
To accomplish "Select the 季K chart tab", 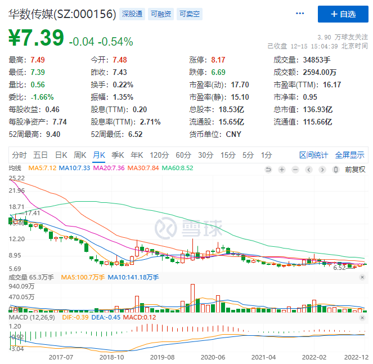I will click(118, 155).
